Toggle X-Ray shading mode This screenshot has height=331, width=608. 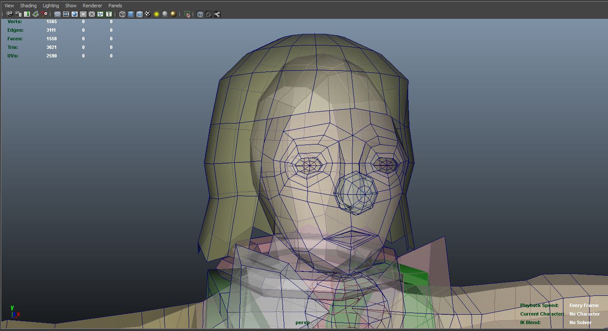(x=200, y=14)
